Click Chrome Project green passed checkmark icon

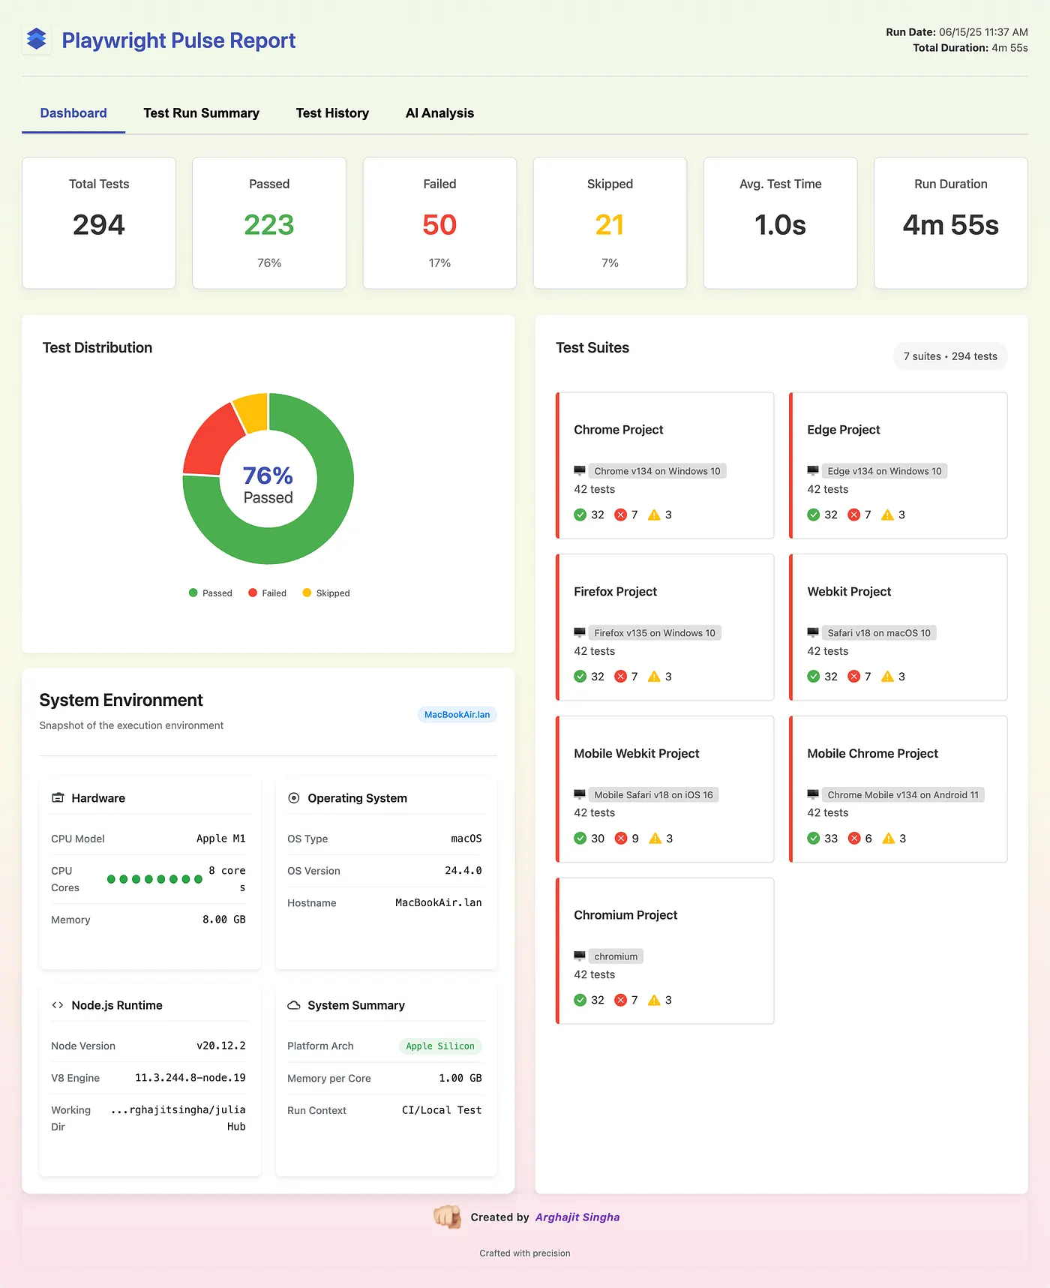[x=580, y=515]
